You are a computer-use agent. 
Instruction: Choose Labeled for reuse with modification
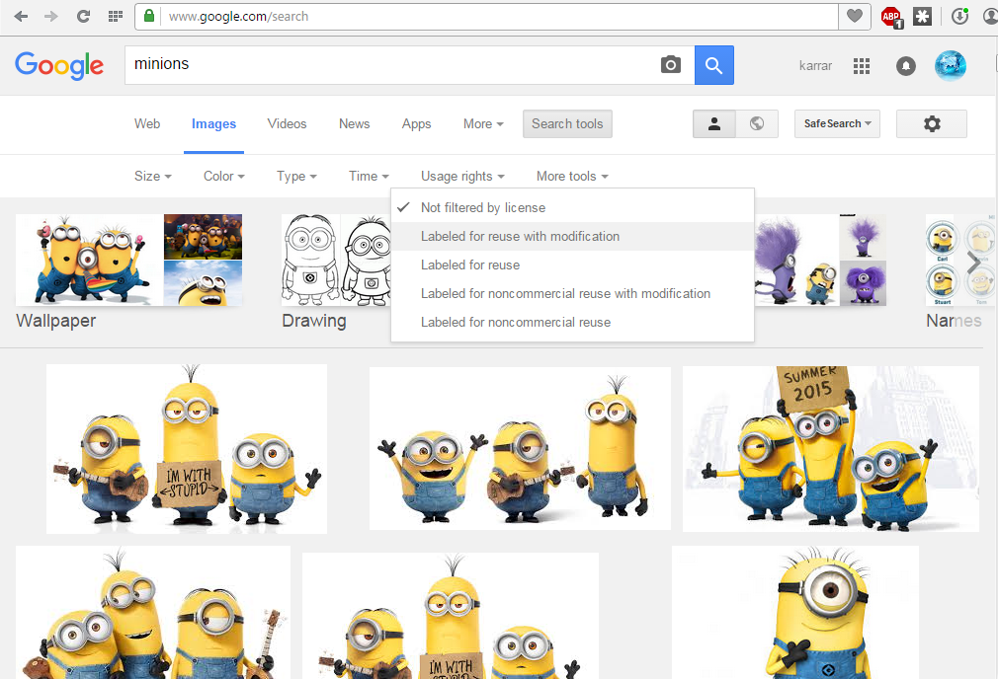573,237
